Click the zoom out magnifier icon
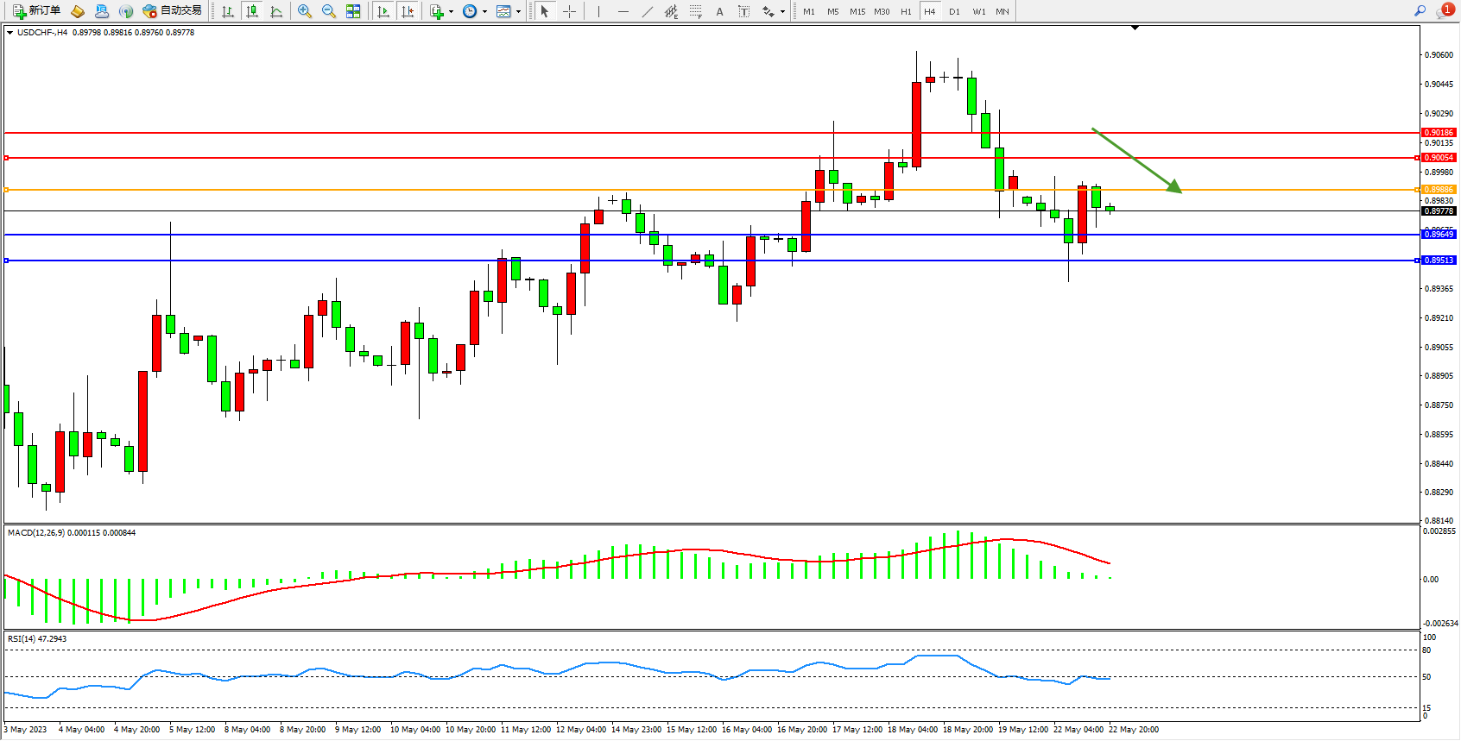1461x741 pixels. tap(328, 11)
